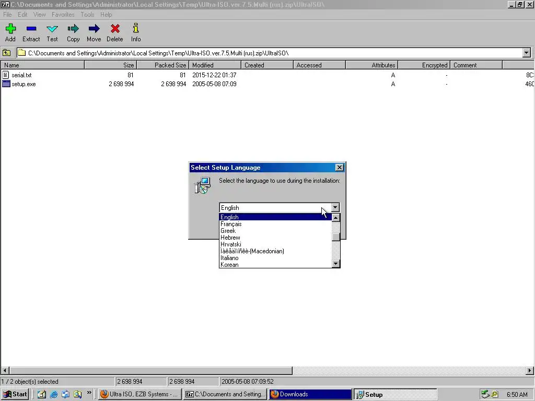
Task: Click the Copy toolbar icon
Action: 73,29
